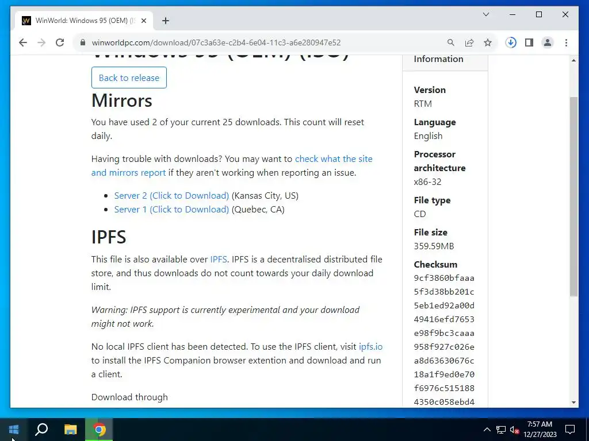Open the zoom magnifier in the address bar
The height and width of the screenshot is (441, 589).
pyautogui.click(x=451, y=42)
